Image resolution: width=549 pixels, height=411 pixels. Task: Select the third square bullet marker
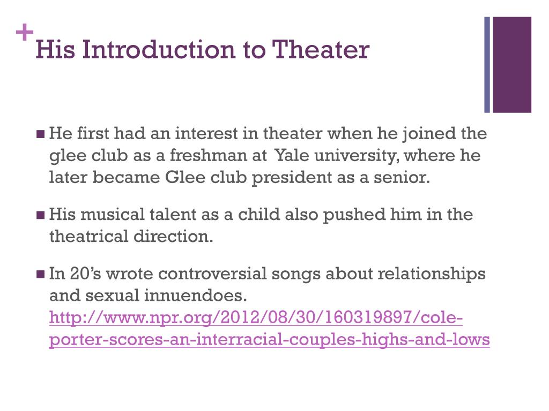[40, 274]
